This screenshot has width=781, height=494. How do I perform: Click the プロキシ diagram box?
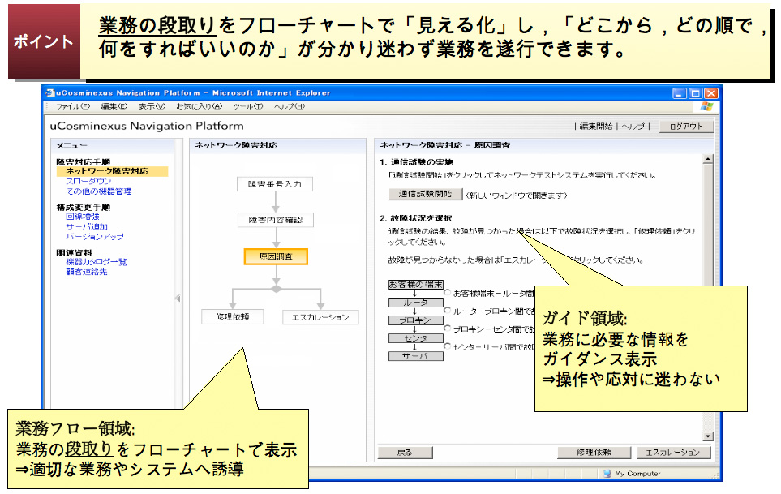(x=415, y=320)
